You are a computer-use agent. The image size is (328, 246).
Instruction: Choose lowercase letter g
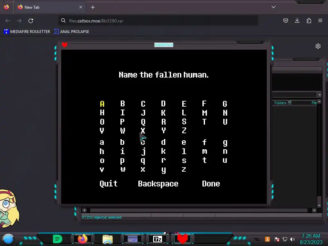pyautogui.click(x=225, y=143)
